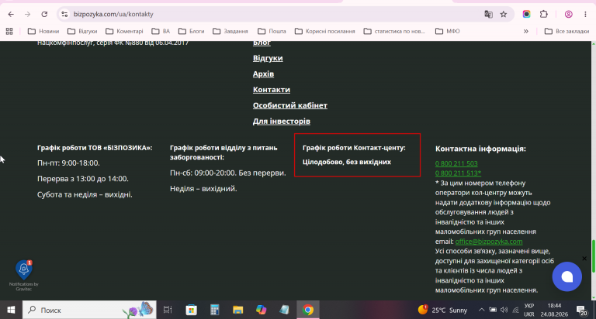Open the ВА bookmark folder
The height and width of the screenshot is (319, 596).
click(161, 31)
